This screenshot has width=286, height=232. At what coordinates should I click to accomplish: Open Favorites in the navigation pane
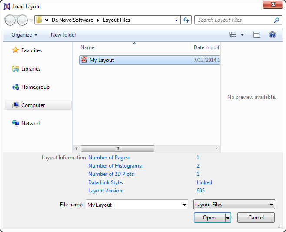point(31,50)
